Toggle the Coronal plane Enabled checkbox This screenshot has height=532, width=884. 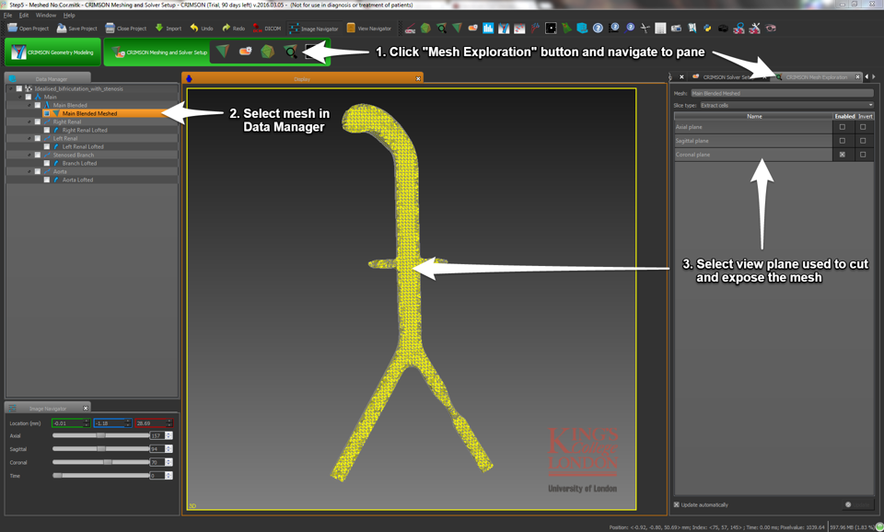coord(842,155)
